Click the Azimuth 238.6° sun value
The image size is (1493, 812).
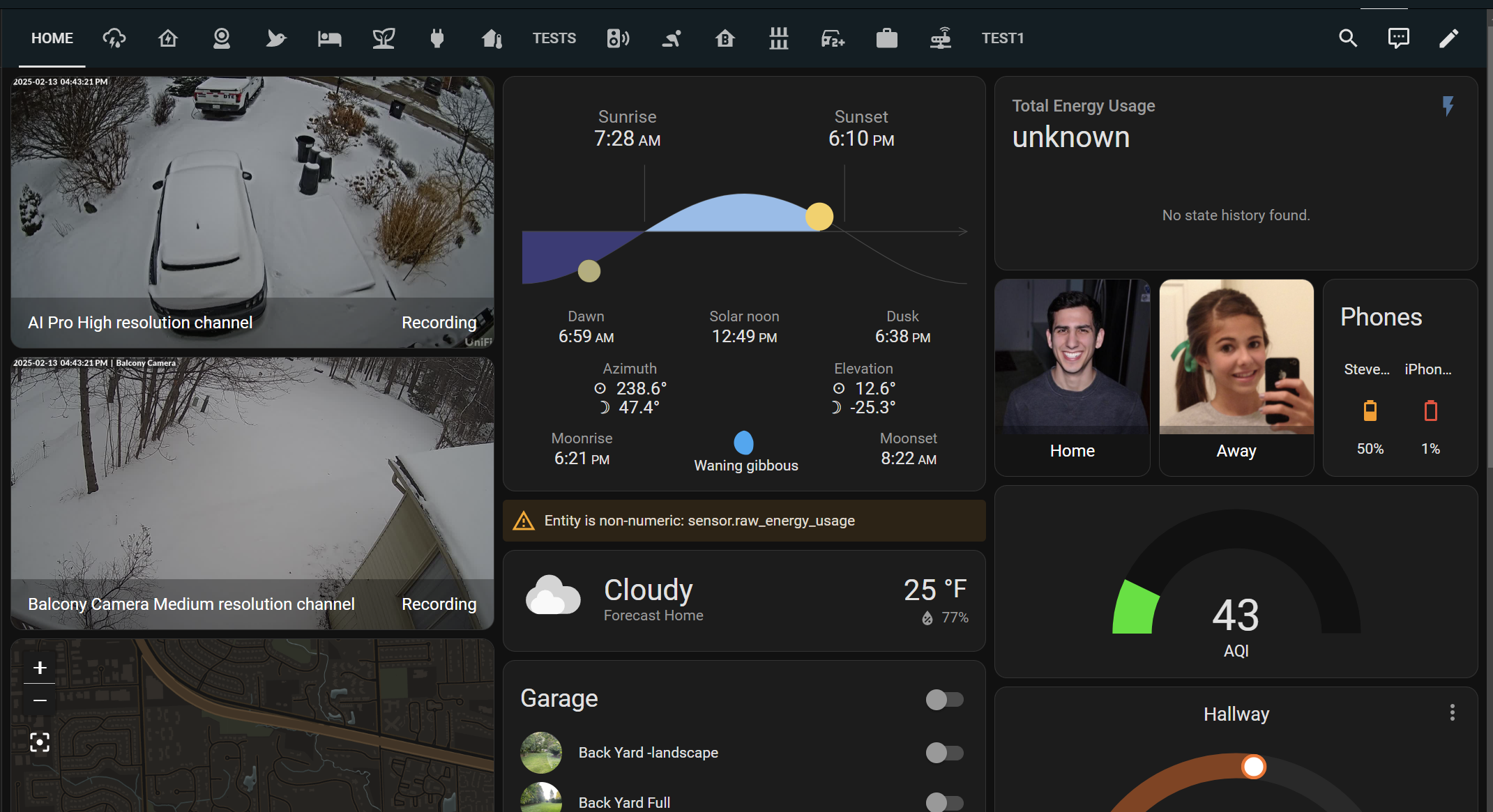click(x=641, y=388)
